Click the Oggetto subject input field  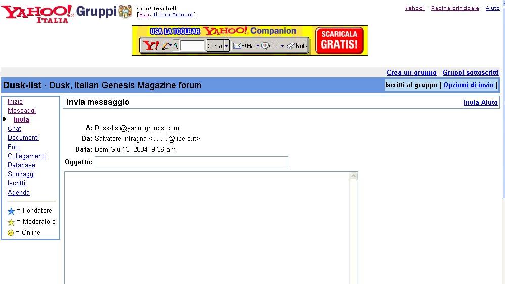[x=191, y=162]
